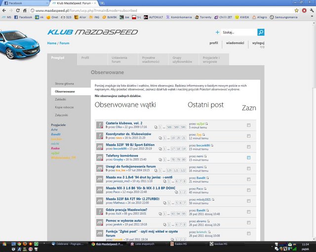Reload the page with refresh icon

tap(18, 10)
